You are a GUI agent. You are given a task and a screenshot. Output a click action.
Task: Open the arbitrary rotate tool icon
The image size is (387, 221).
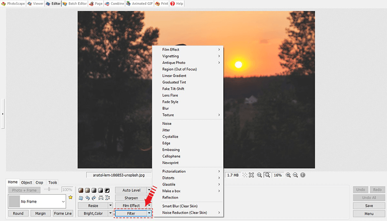[81, 198]
